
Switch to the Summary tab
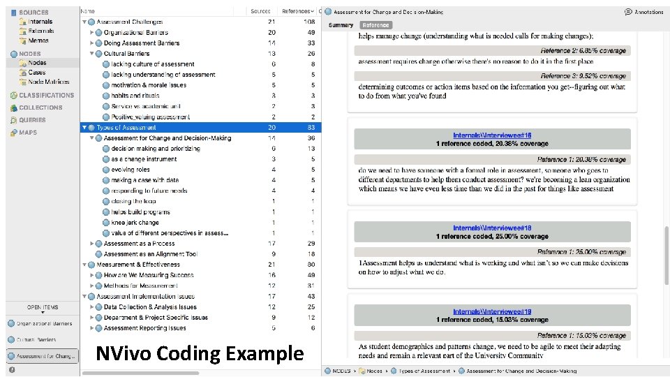(341, 25)
